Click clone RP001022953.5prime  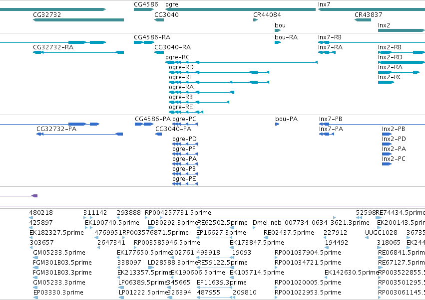coord(308,293)
